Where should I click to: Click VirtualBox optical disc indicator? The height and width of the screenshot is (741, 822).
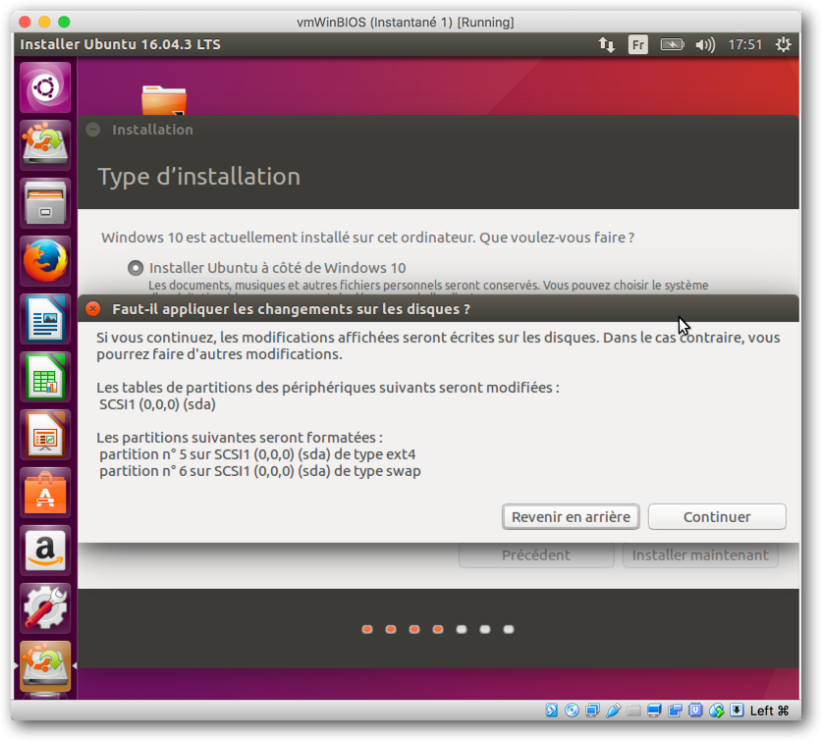(572, 710)
